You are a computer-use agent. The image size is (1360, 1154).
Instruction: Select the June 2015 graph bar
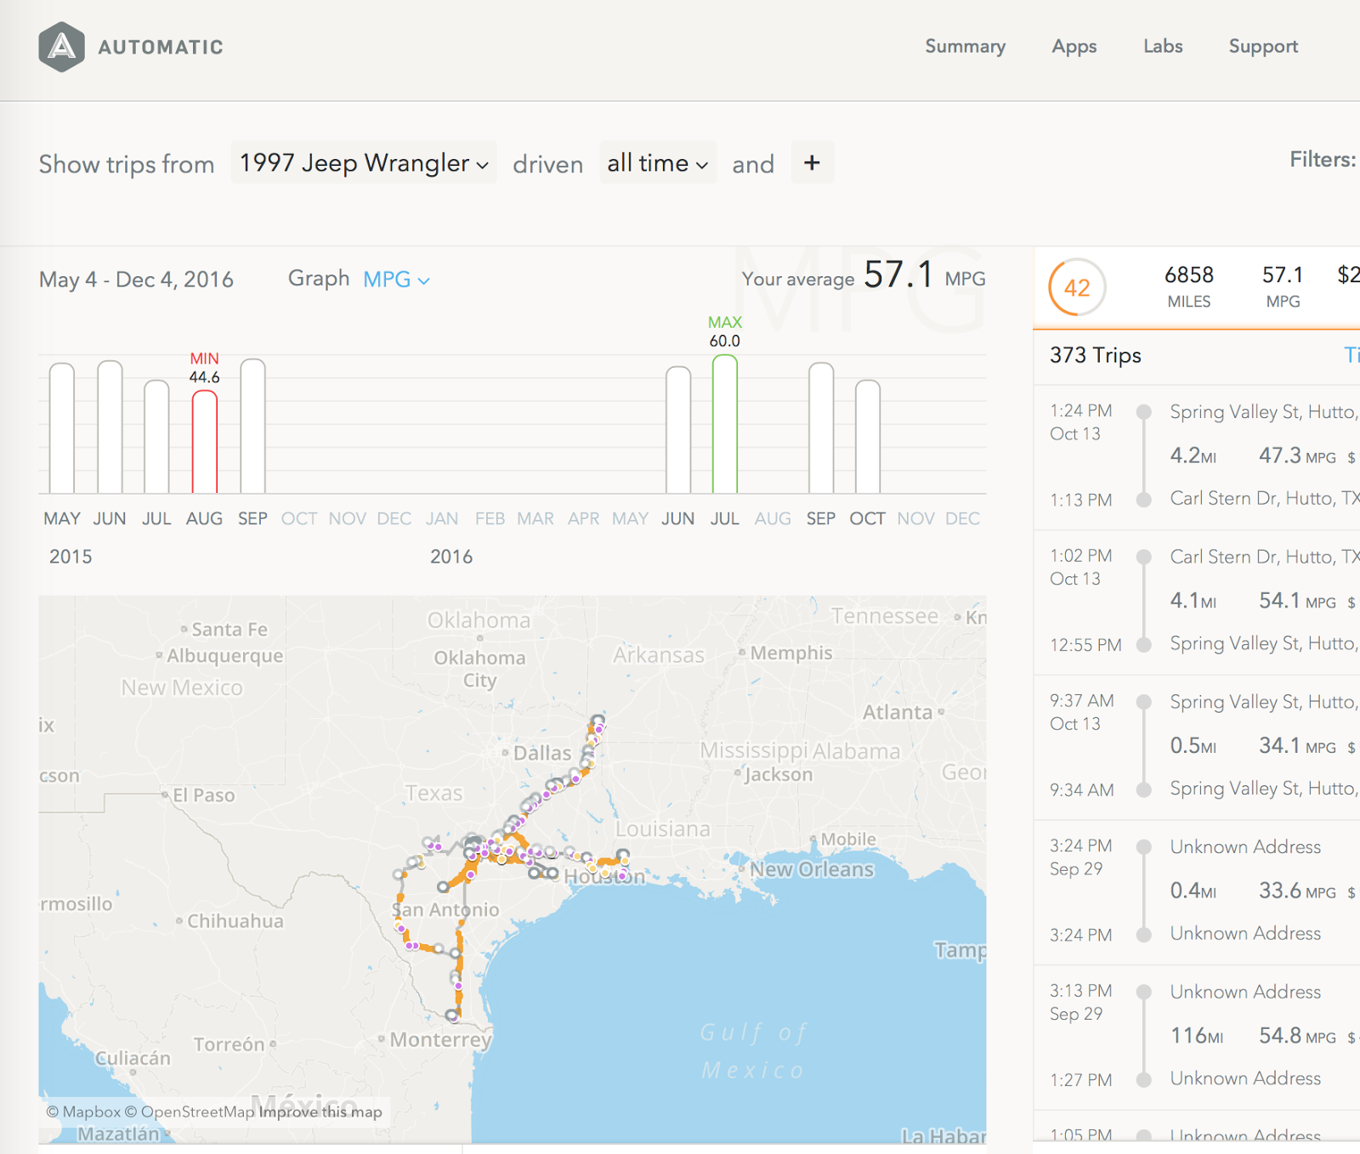(x=110, y=427)
